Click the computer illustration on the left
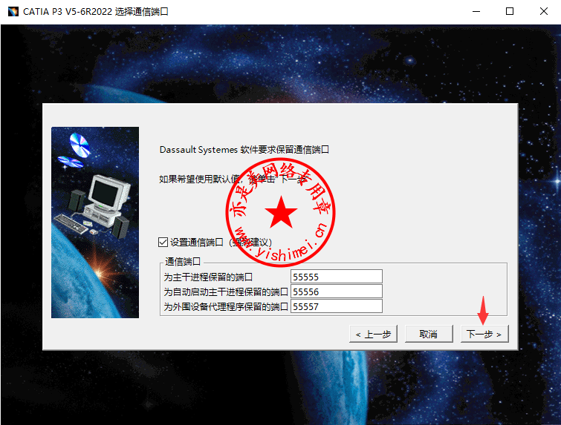Screen dimensions: 561x425 tap(95, 223)
